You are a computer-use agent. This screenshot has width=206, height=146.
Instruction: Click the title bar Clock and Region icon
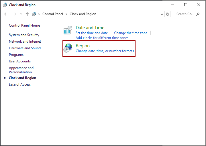click(x=5, y=5)
